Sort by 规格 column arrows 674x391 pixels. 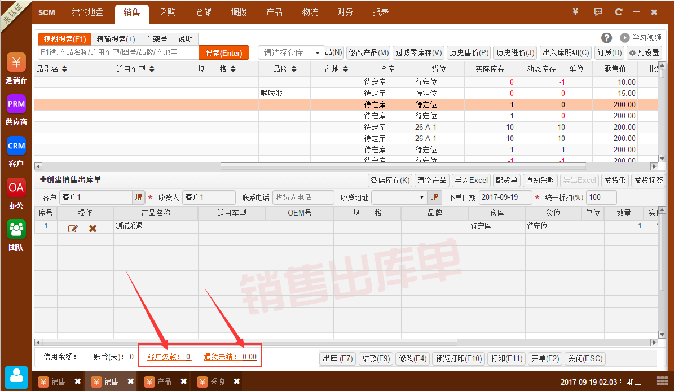click(x=233, y=69)
